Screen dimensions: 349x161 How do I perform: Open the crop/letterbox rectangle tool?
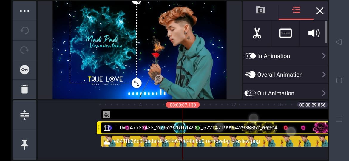tap(285, 33)
